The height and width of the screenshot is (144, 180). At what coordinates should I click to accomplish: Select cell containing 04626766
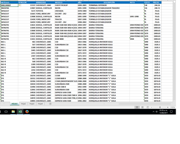point(9,8)
